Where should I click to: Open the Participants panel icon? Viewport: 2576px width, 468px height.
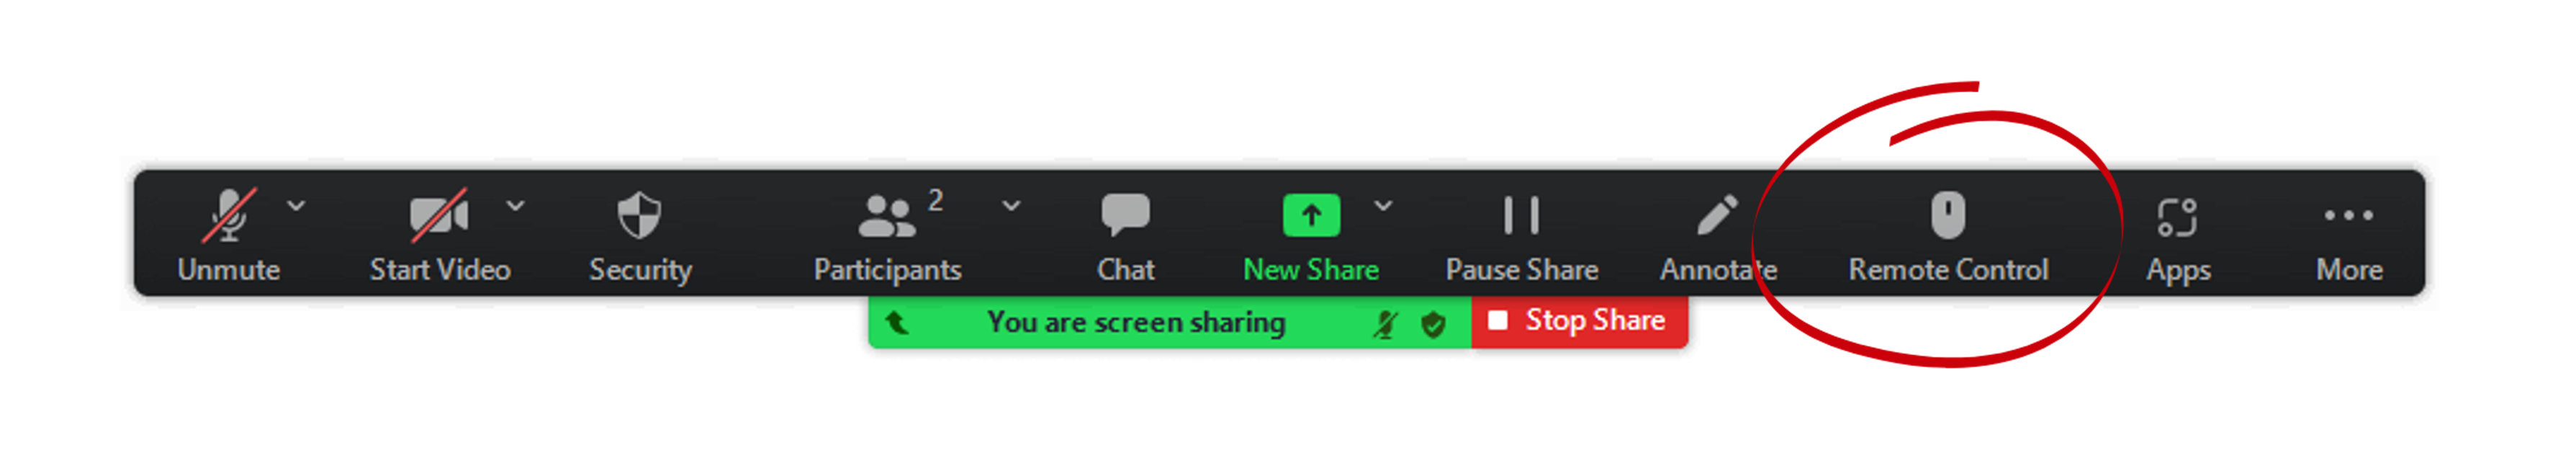click(887, 216)
